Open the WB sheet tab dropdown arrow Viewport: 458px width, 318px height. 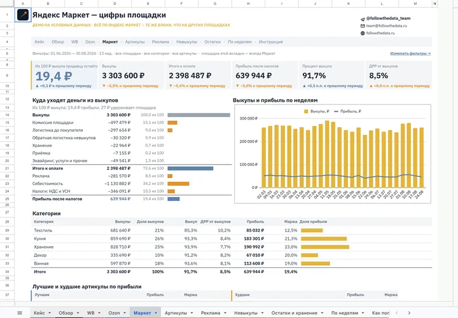[99, 313]
